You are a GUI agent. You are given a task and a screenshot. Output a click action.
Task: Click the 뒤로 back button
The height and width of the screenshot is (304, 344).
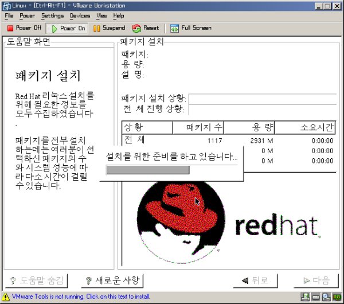(x=255, y=280)
